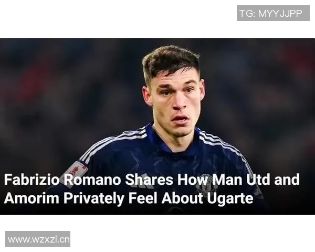Click the word "Shares" in the headline
This screenshot has width=315, height=252.
coord(149,180)
